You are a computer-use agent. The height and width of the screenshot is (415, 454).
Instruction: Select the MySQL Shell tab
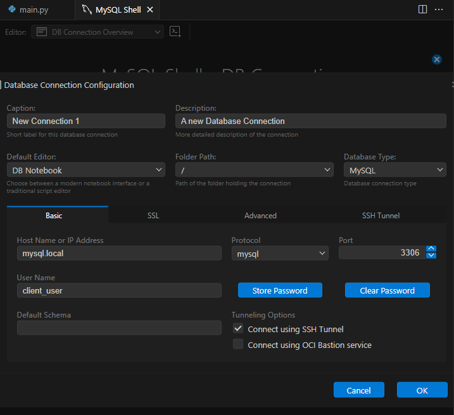[x=117, y=10]
